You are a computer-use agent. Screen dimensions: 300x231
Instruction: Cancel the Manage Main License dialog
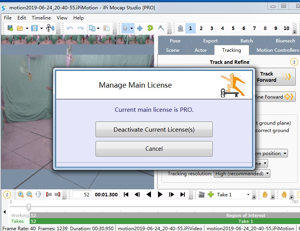pyautogui.click(x=154, y=149)
